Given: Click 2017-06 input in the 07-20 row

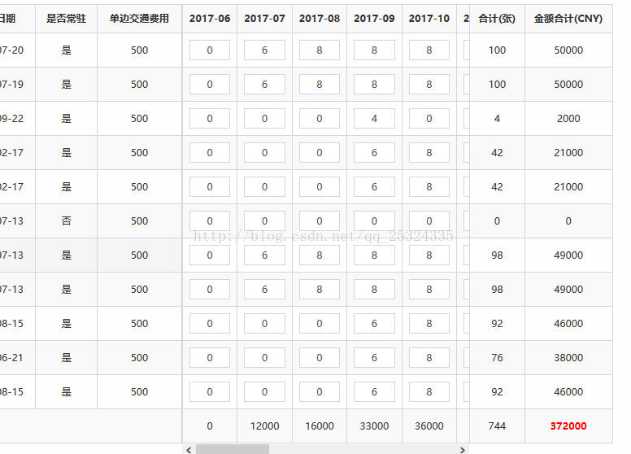Looking at the screenshot, I should (x=210, y=50).
